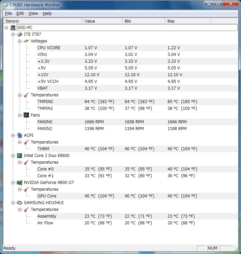The width and height of the screenshot is (241, 254).
Task: Open the File menu
Action: click(8, 13)
